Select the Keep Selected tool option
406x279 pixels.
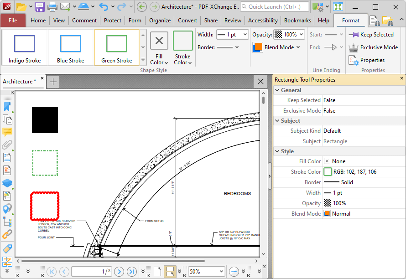point(372,34)
